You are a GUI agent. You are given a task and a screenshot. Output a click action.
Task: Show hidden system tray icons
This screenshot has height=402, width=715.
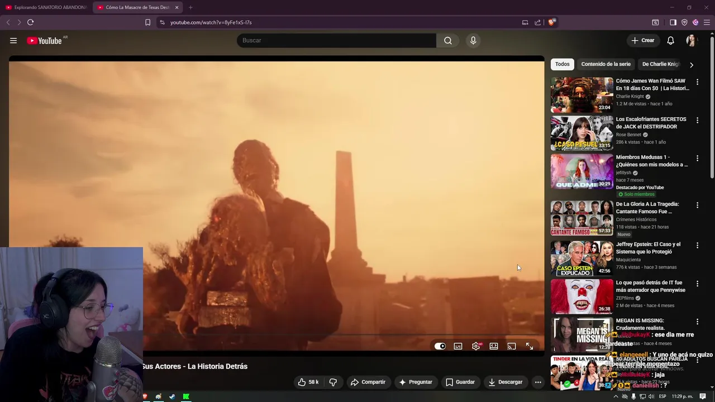click(x=616, y=396)
